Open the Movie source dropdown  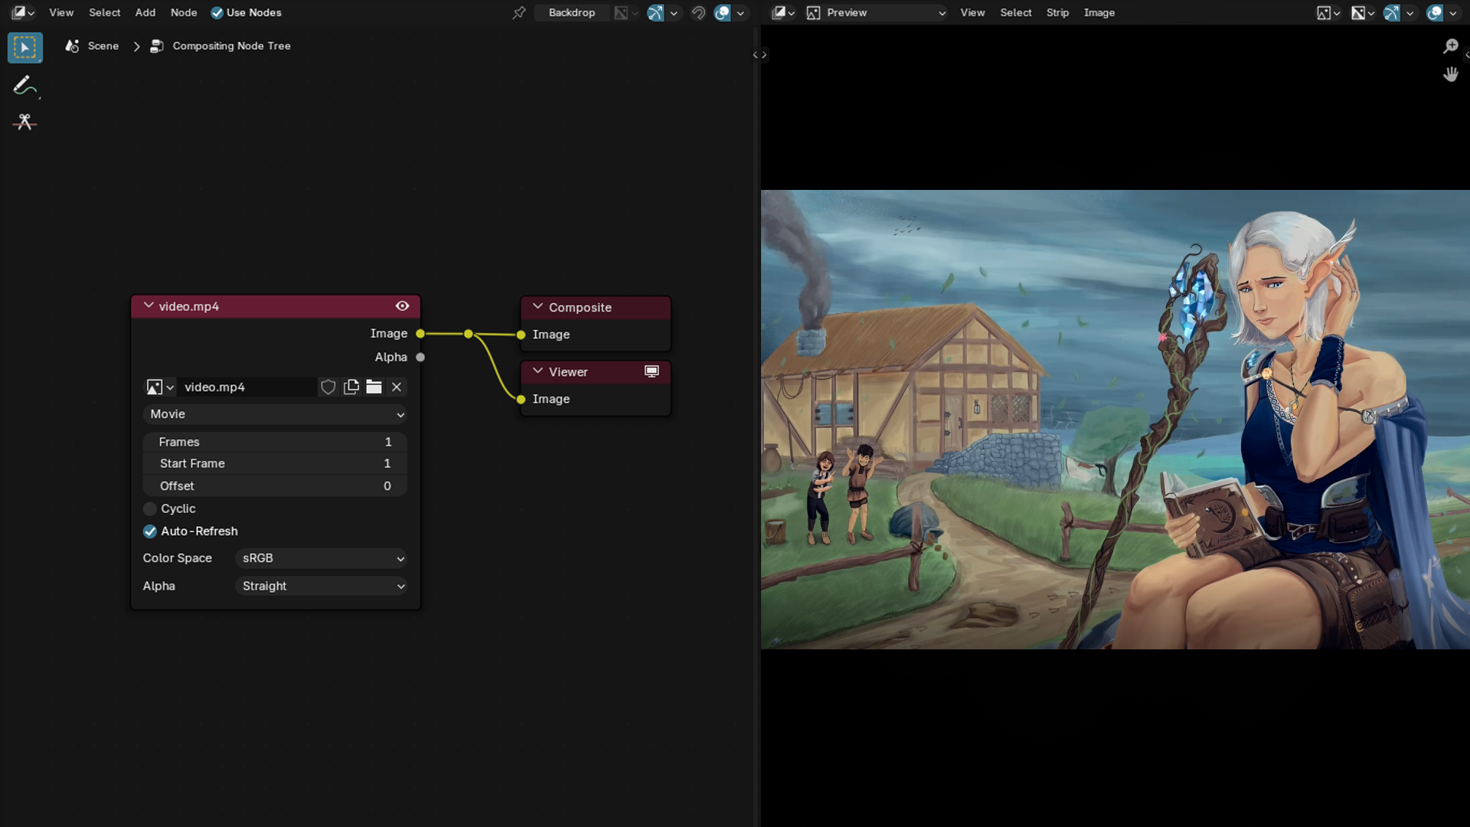click(x=275, y=414)
